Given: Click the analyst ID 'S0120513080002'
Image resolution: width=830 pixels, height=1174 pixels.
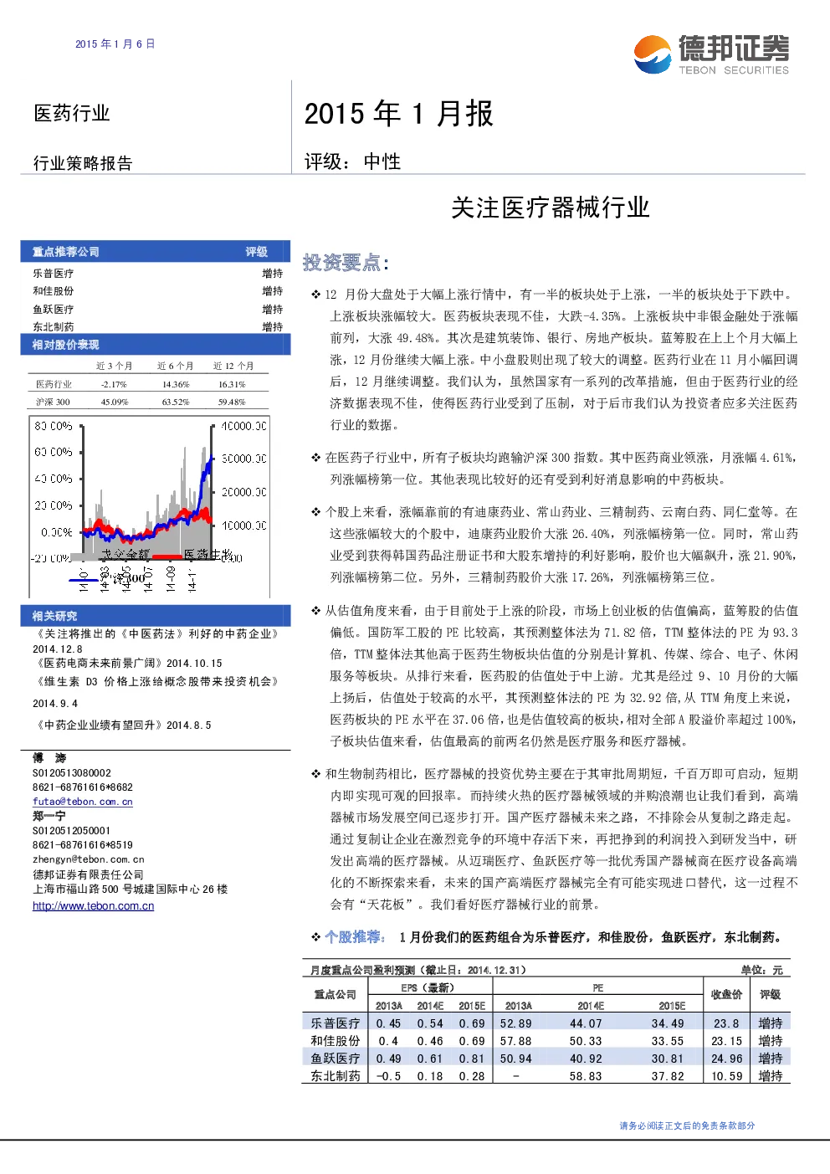Looking at the screenshot, I should click(72, 773).
